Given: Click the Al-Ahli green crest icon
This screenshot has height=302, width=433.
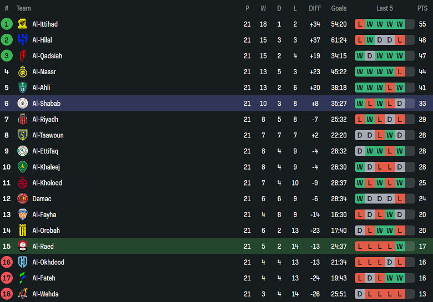Looking at the screenshot, I should [23, 88].
